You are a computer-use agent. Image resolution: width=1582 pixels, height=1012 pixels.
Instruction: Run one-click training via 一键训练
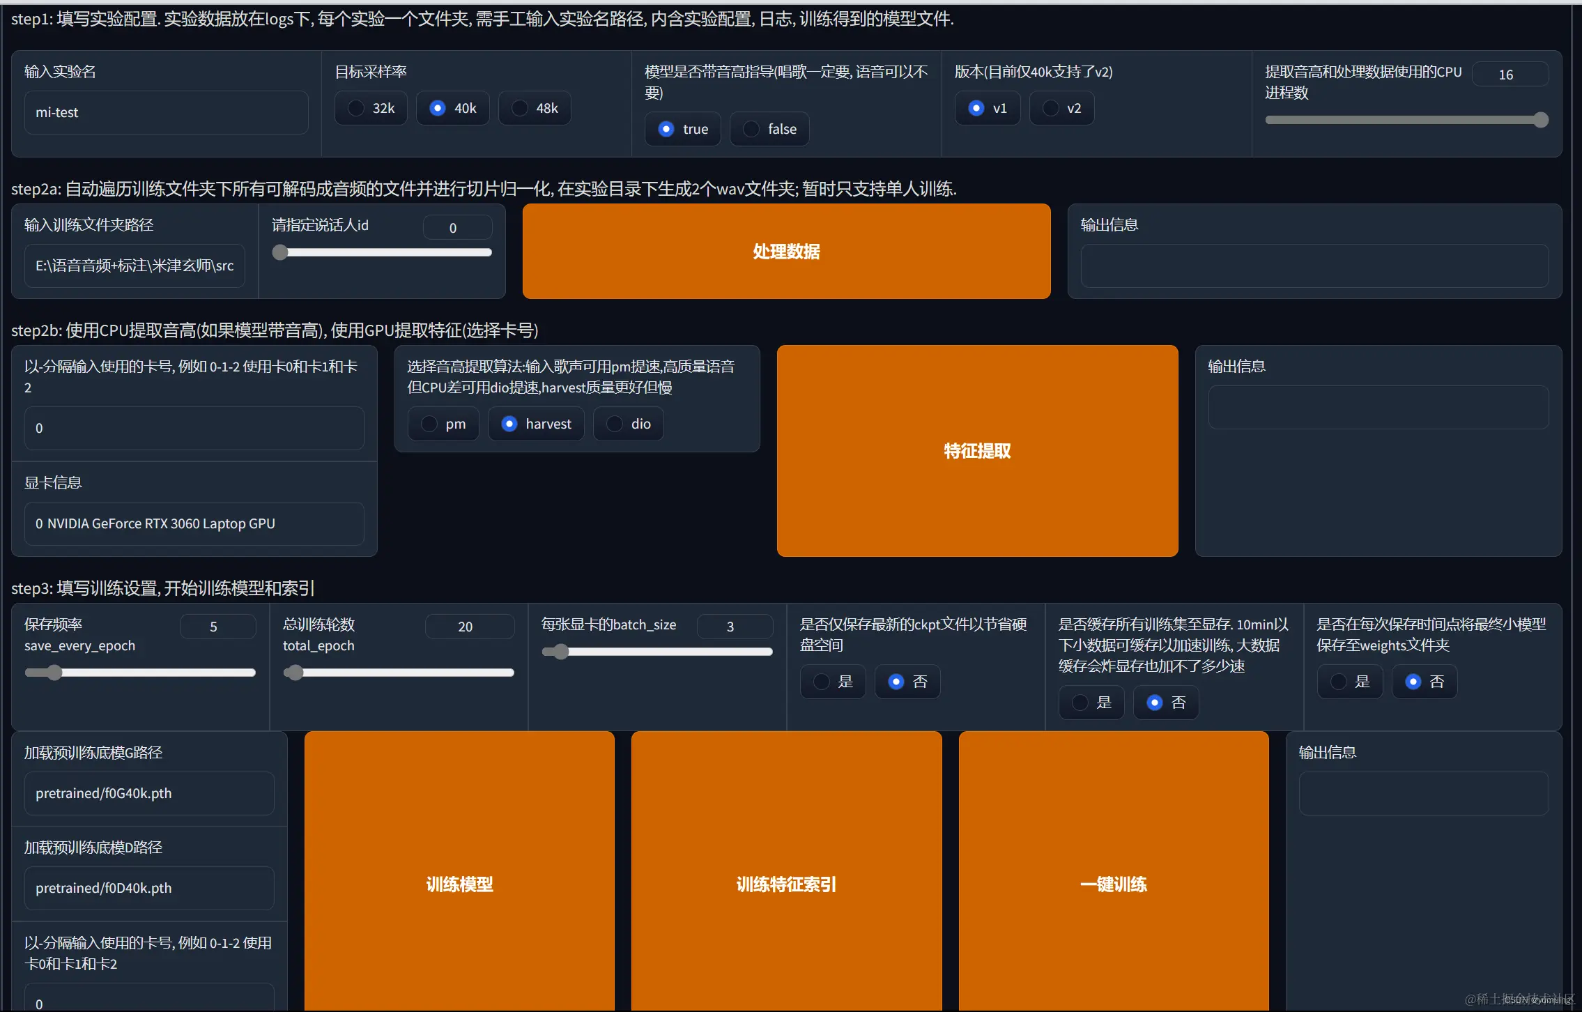pyautogui.click(x=1114, y=884)
